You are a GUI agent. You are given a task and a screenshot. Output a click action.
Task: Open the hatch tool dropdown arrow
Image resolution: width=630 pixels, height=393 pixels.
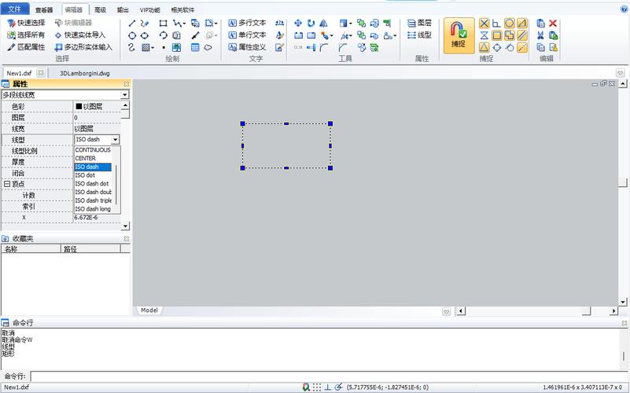[x=153, y=48]
